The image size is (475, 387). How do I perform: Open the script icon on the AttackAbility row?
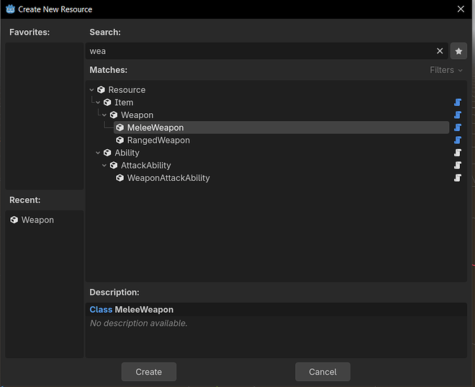point(458,165)
